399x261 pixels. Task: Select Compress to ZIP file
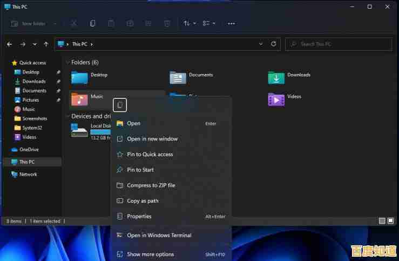coord(151,185)
